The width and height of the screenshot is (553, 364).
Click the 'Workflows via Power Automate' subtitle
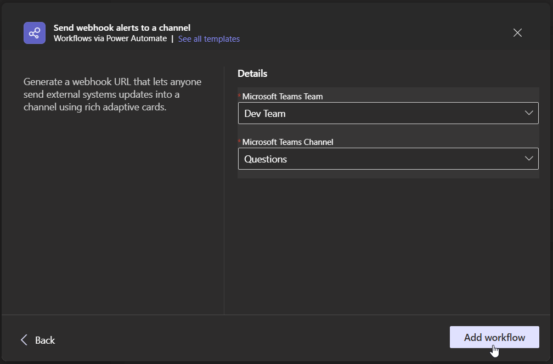(110, 39)
